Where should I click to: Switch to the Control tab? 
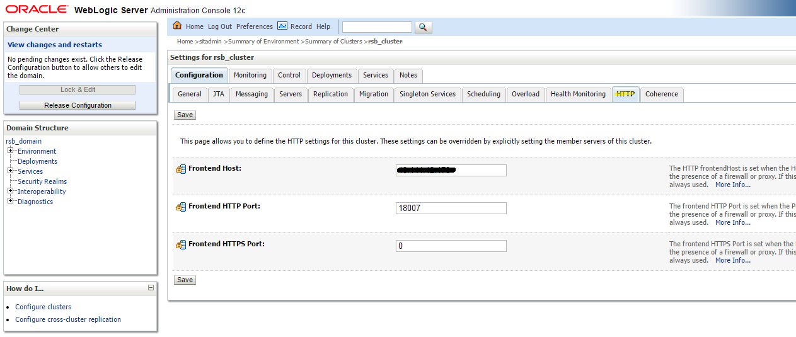[x=289, y=75]
